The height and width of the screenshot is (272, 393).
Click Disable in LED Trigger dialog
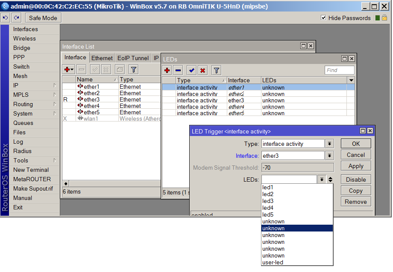click(x=356, y=179)
